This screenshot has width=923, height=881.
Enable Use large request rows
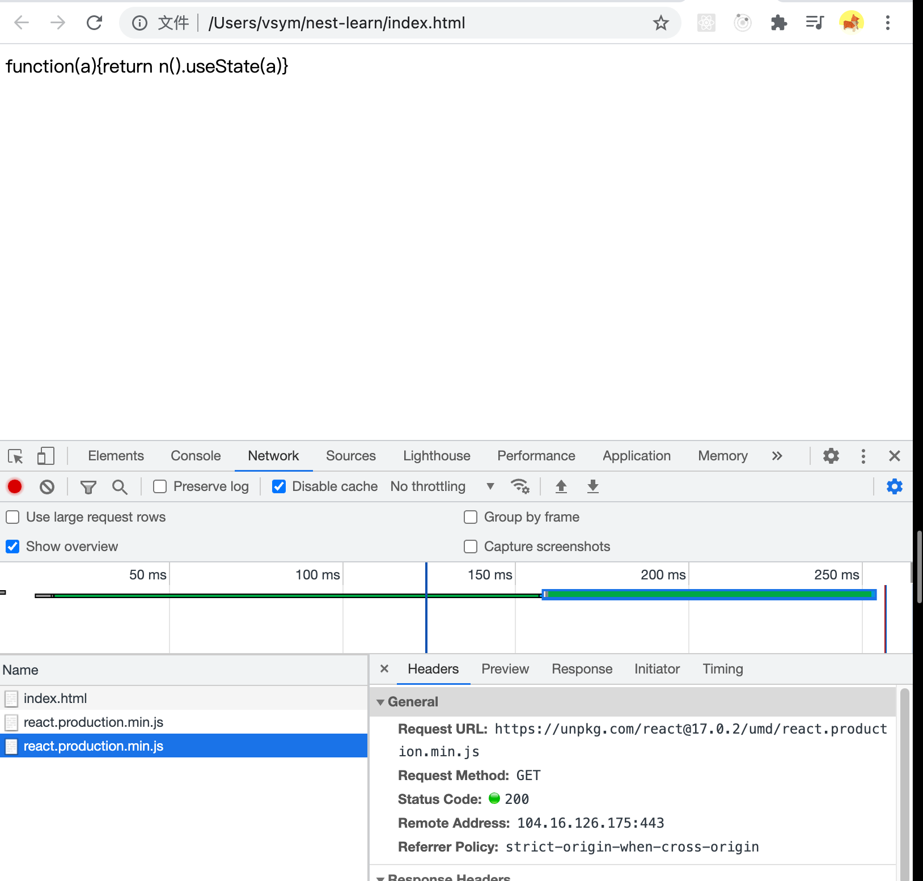click(12, 517)
